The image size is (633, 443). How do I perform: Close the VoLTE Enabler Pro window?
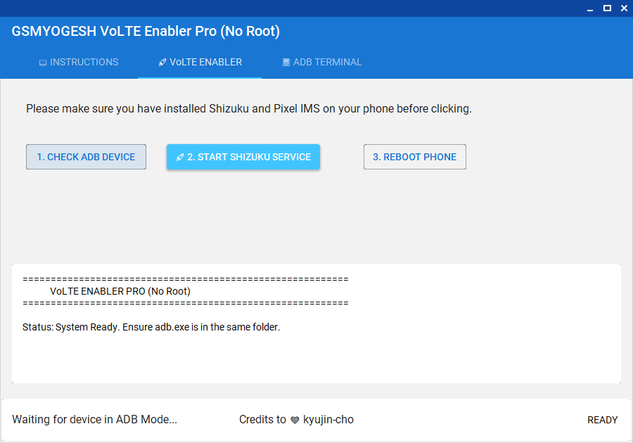[x=623, y=8]
